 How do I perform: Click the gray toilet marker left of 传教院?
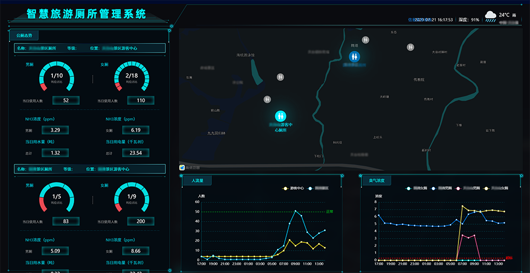(411, 47)
